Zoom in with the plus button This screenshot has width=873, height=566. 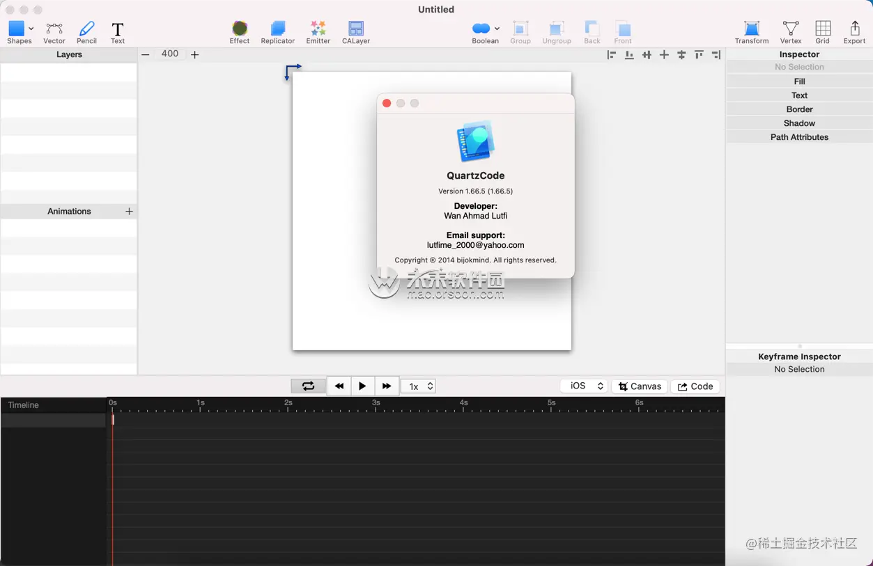tap(195, 54)
